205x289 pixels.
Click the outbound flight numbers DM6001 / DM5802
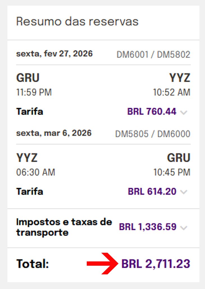(153, 55)
